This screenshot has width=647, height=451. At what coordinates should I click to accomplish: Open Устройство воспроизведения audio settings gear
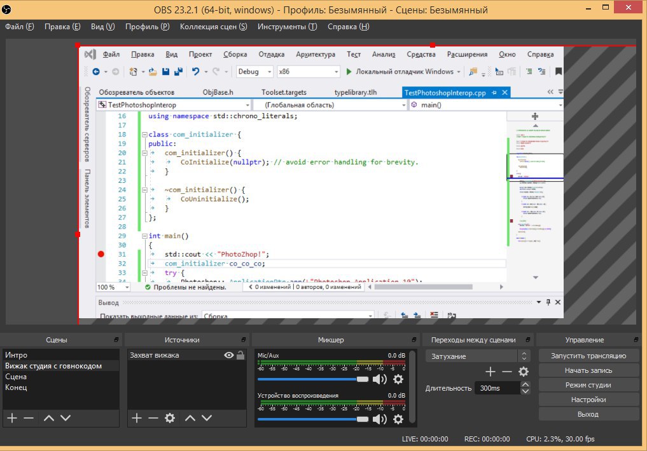click(398, 419)
